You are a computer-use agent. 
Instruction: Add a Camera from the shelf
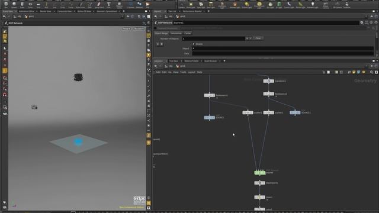[182, 5]
